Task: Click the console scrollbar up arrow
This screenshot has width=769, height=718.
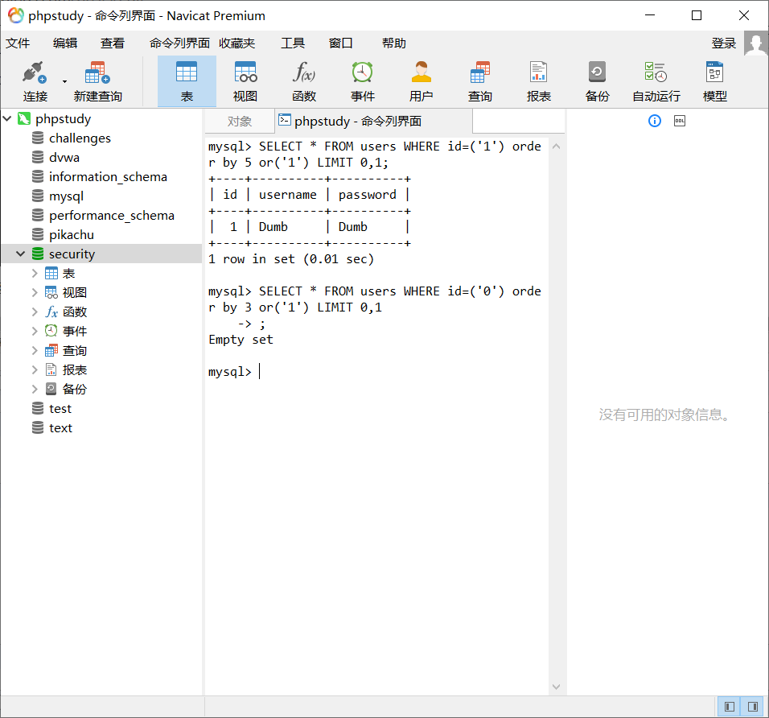Action: tap(556, 146)
